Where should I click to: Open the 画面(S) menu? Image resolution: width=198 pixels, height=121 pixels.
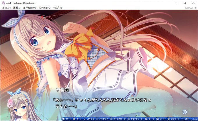tap(17, 8)
